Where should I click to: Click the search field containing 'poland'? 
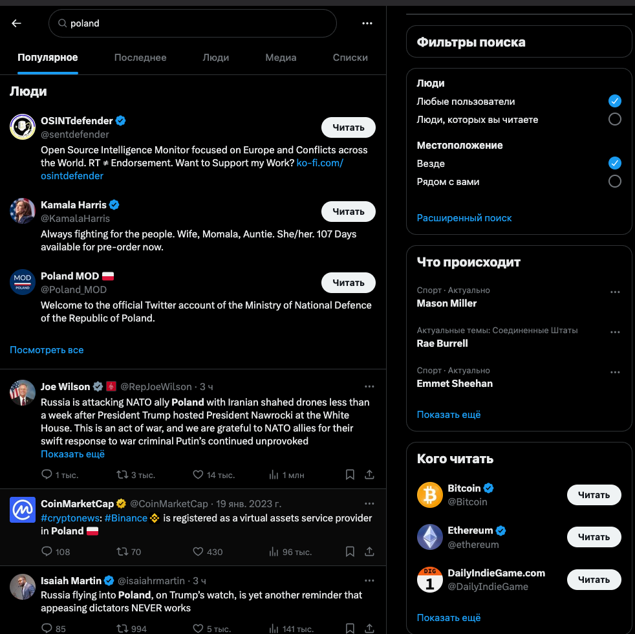pos(192,23)
